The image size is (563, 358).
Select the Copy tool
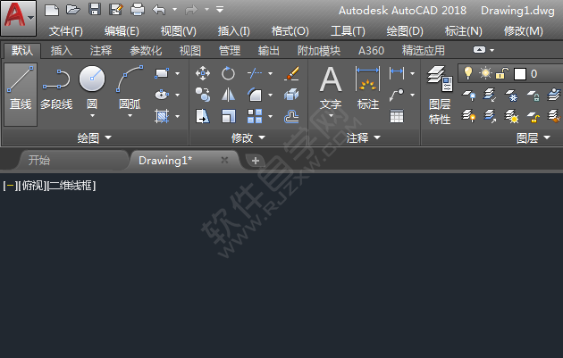click(x=203, y=95)
